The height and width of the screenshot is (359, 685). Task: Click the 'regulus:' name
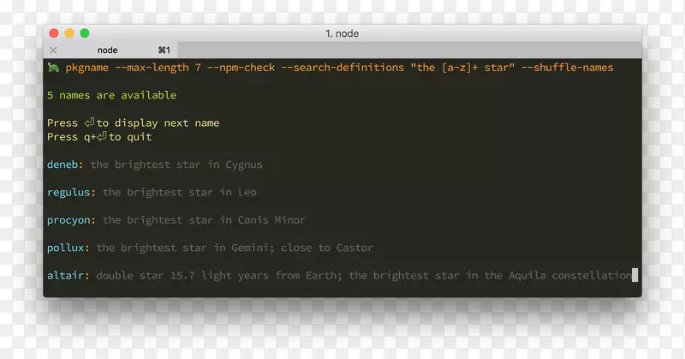(71, 193)
